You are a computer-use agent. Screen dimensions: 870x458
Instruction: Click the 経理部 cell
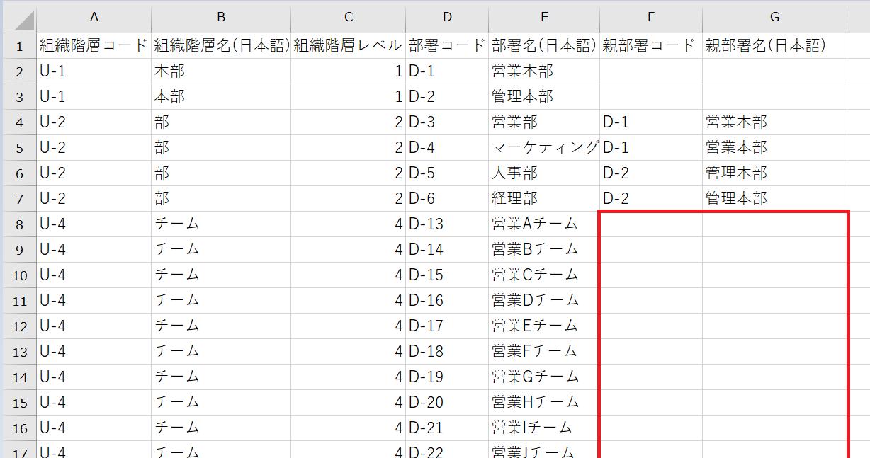543,199
